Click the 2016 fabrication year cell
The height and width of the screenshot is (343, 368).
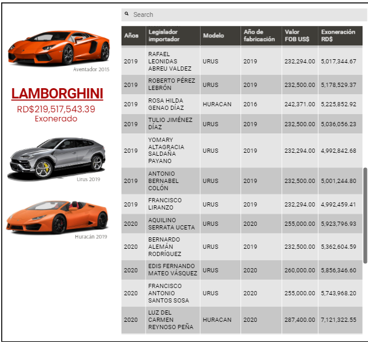tap(250, 104)
